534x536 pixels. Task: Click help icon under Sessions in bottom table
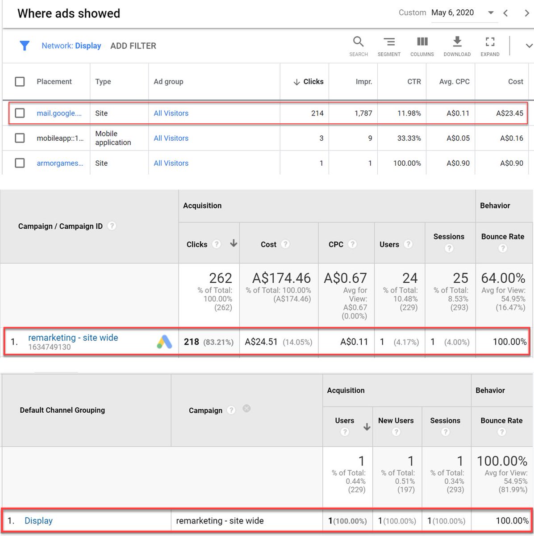[445, 431]
